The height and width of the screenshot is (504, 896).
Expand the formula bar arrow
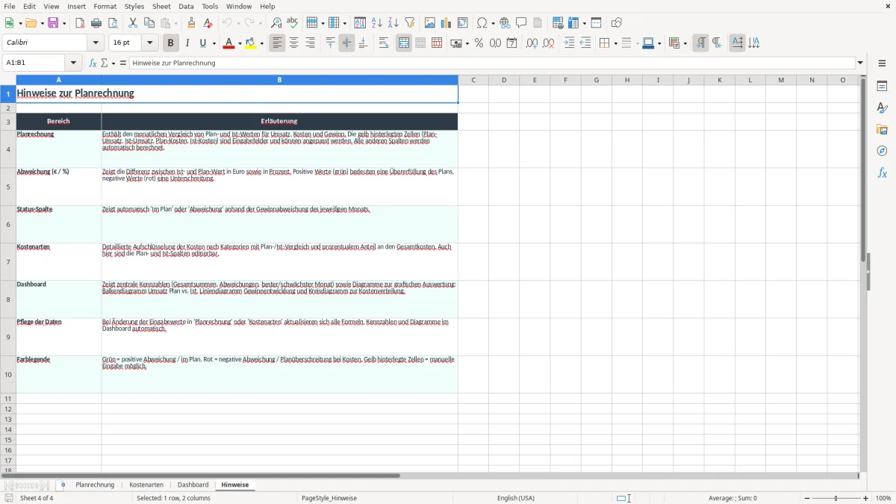coord(861,63)
